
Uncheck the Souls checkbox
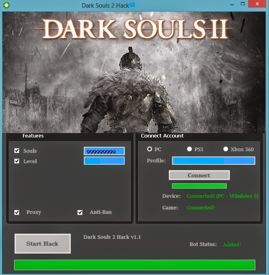click(x=17, y=150)
